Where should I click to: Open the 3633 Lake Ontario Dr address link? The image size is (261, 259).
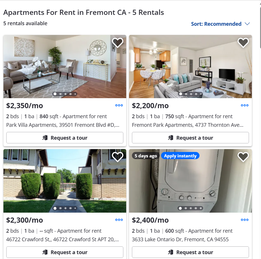[x=180, y=240]
